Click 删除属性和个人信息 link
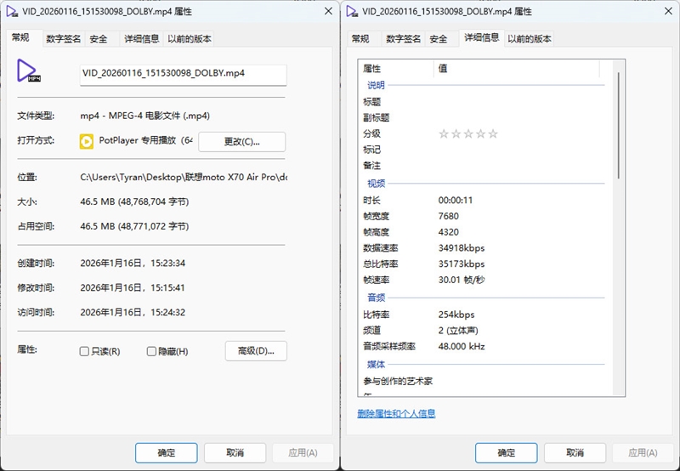The image size is (680, 471). (396, 414)
